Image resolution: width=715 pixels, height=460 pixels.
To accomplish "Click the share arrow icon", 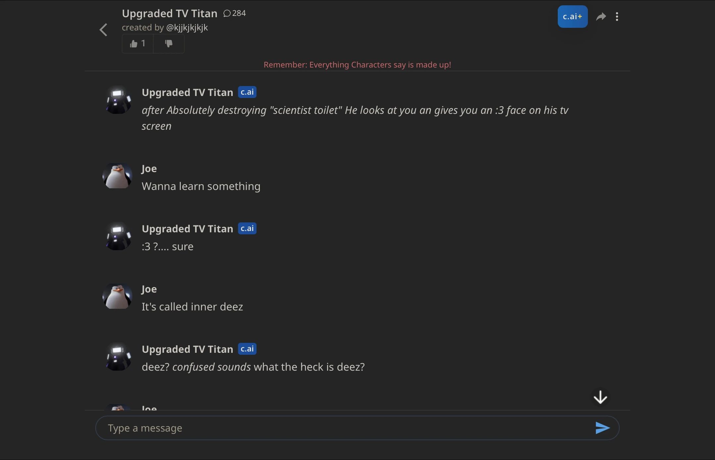I will [601, 17].
